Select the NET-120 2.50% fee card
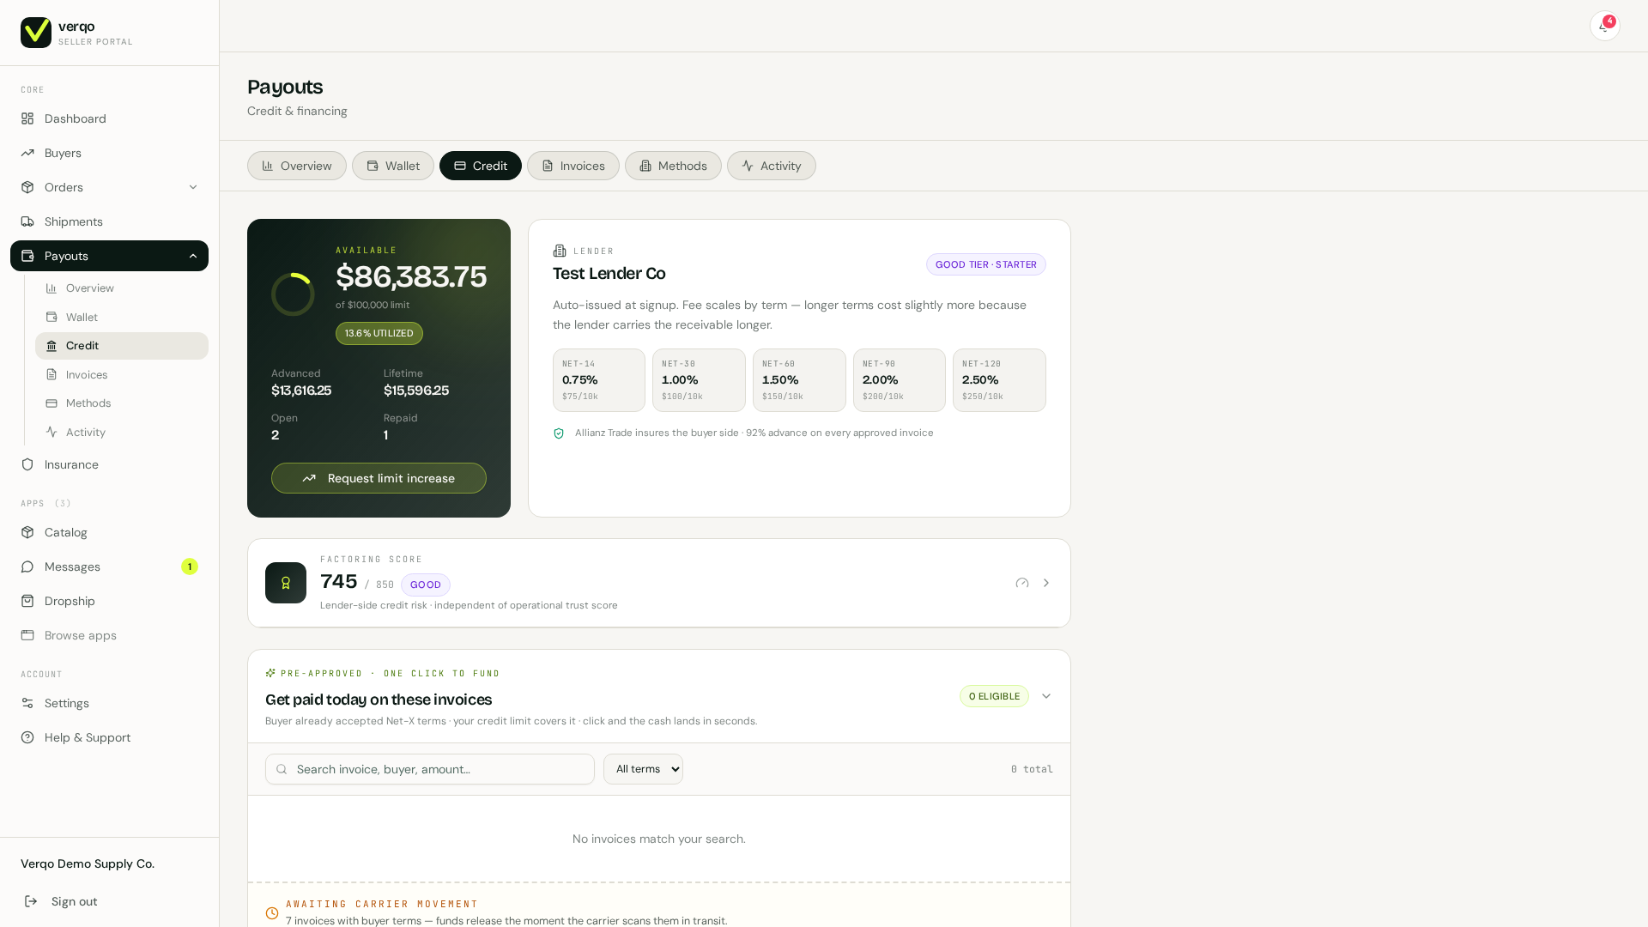The image size is (1648, 927). point(999,380)
